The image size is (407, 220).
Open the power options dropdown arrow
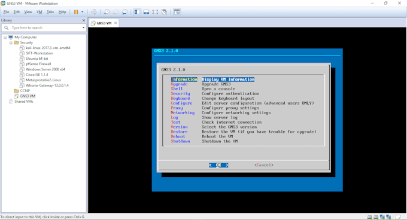tap(82, 12)
